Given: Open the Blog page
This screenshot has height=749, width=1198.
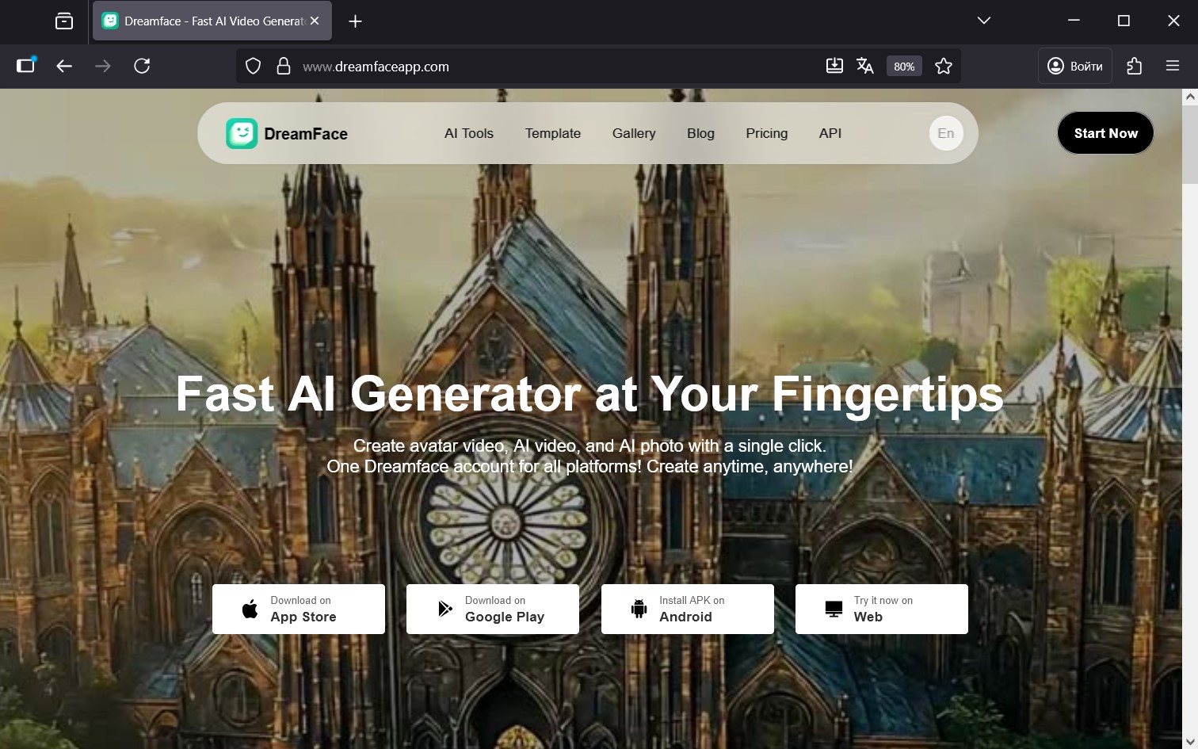Looking at the screenshot, I should pos(700,133).
